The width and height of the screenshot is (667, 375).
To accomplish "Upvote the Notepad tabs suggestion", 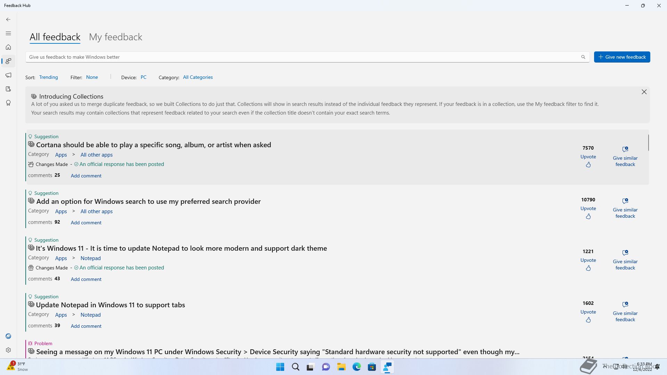I will pos(588,320).
